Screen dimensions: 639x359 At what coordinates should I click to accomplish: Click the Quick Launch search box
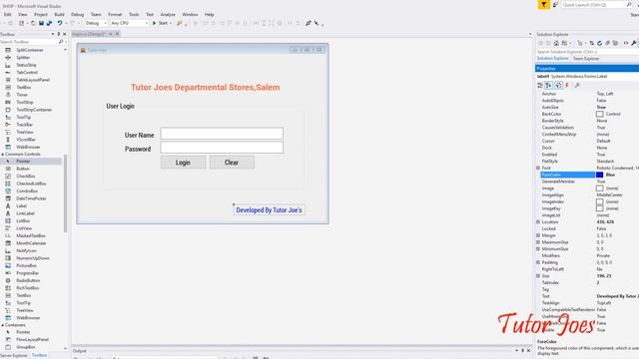[x=597, y=4]
